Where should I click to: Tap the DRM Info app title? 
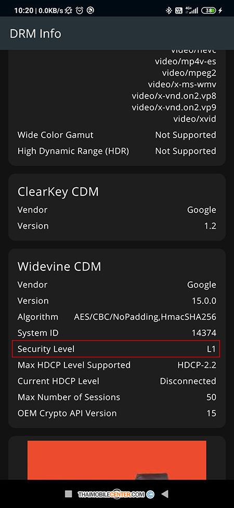pyautogui.click(x=35, y=34)
